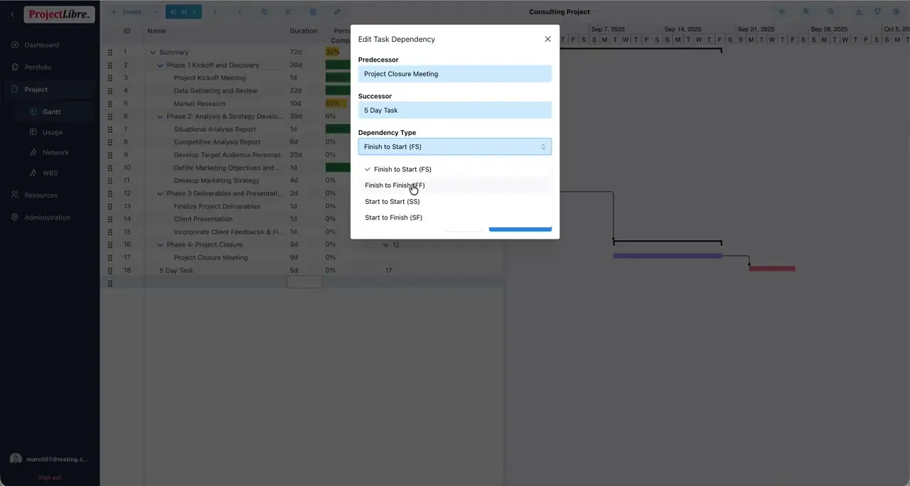Viewport: 910px width, 486px height.
Task: Open the Administration section
Action: coord(47,217)
